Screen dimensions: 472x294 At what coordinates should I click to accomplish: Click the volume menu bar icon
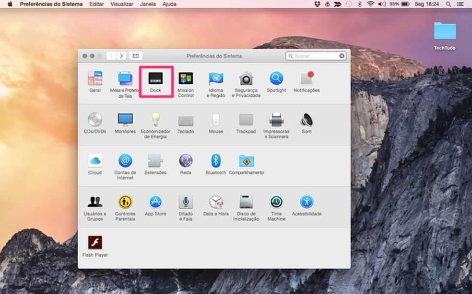coord(382,4)
